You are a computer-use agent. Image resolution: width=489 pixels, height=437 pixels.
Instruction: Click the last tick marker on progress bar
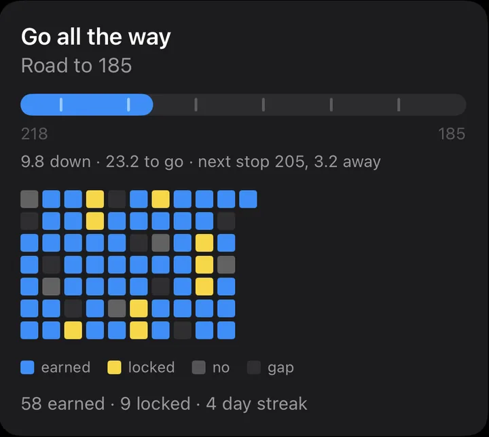click(399, 104)
